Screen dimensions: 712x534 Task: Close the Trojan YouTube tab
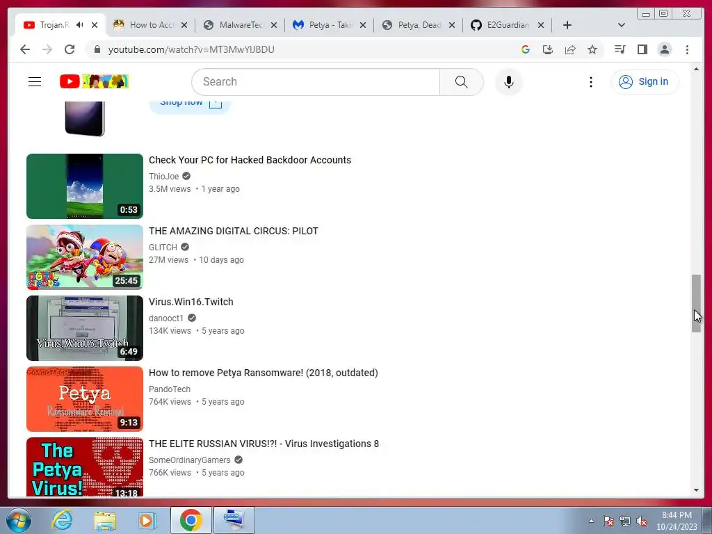[x=95, y=25]
